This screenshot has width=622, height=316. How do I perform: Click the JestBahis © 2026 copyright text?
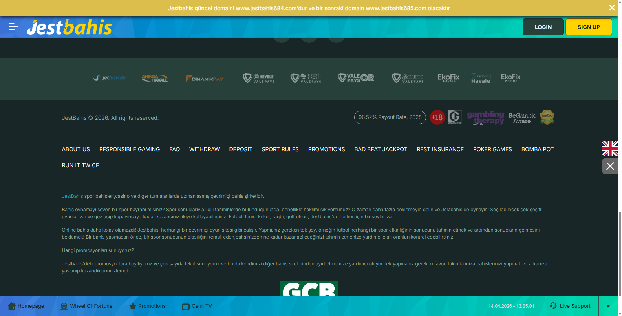[110, 118]
